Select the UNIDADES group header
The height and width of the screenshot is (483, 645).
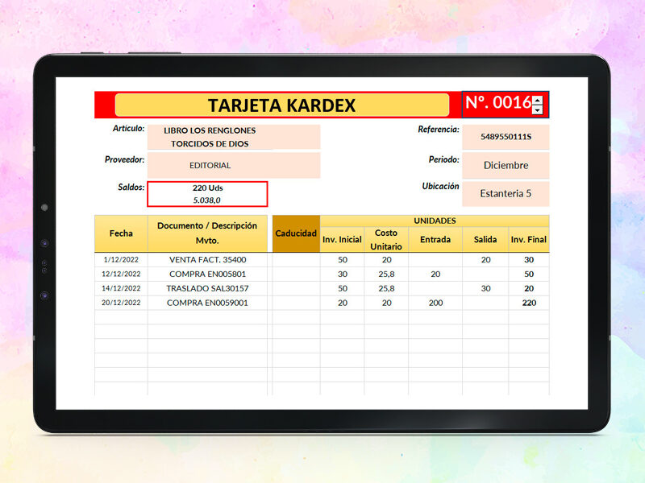pos(435,221)
